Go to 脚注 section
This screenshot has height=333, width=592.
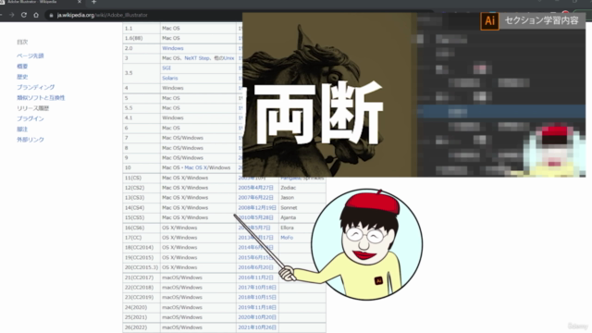[x=22, y=129]
